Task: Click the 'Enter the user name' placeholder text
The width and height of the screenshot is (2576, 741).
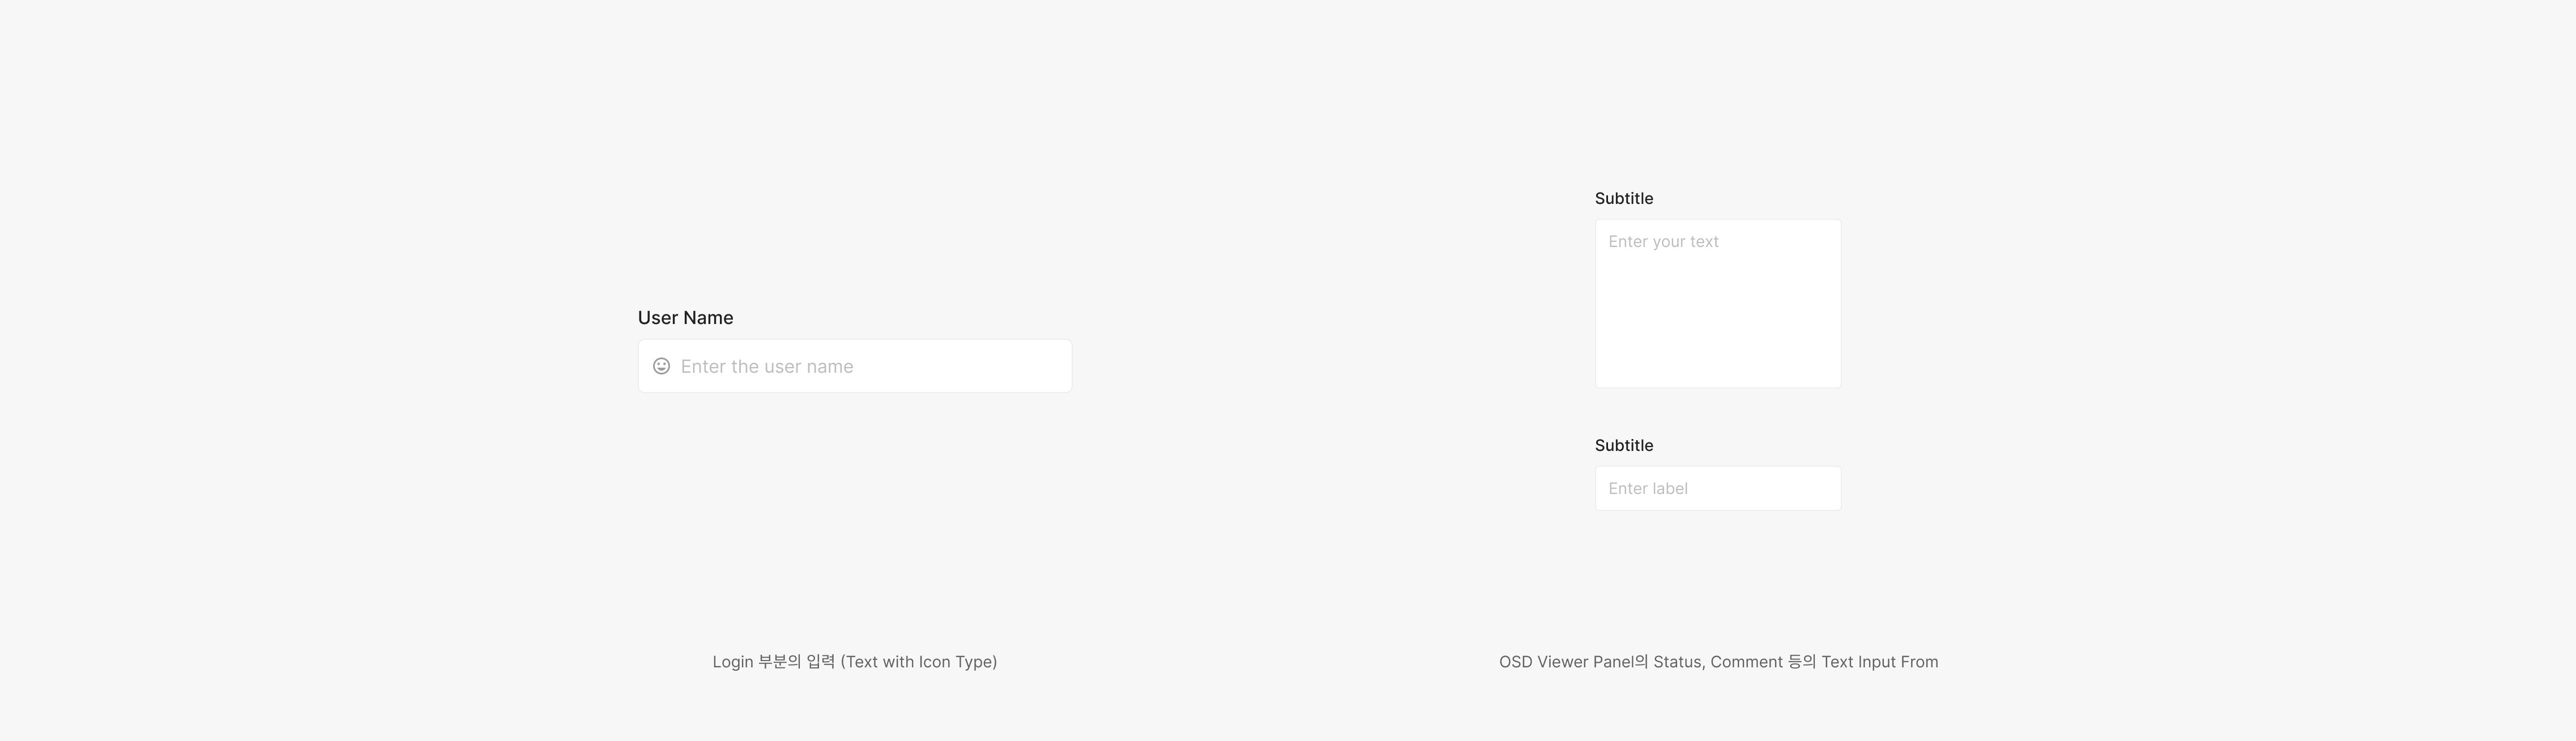Action: point(767,367)
